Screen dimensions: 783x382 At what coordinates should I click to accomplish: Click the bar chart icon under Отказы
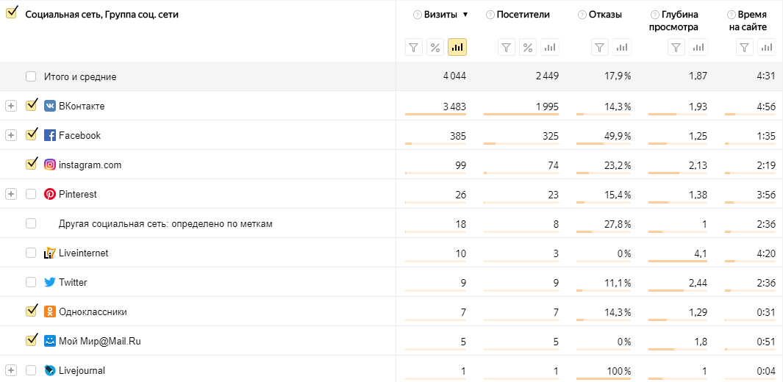click(x=622, y=48)
